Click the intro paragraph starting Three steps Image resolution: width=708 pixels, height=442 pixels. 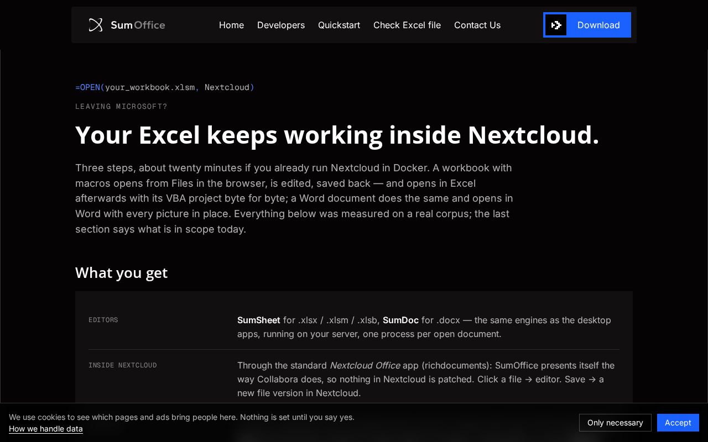(x=294, y=198)
